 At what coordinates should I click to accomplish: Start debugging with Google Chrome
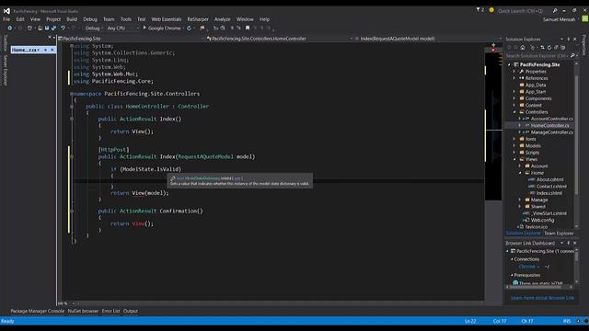(162, 29)
